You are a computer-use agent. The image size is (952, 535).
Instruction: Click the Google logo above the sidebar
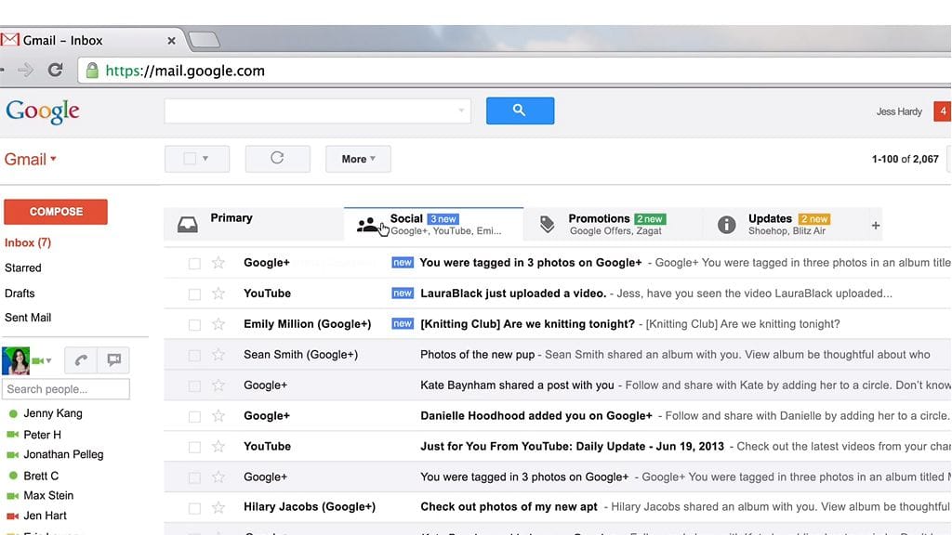point(43,111)
